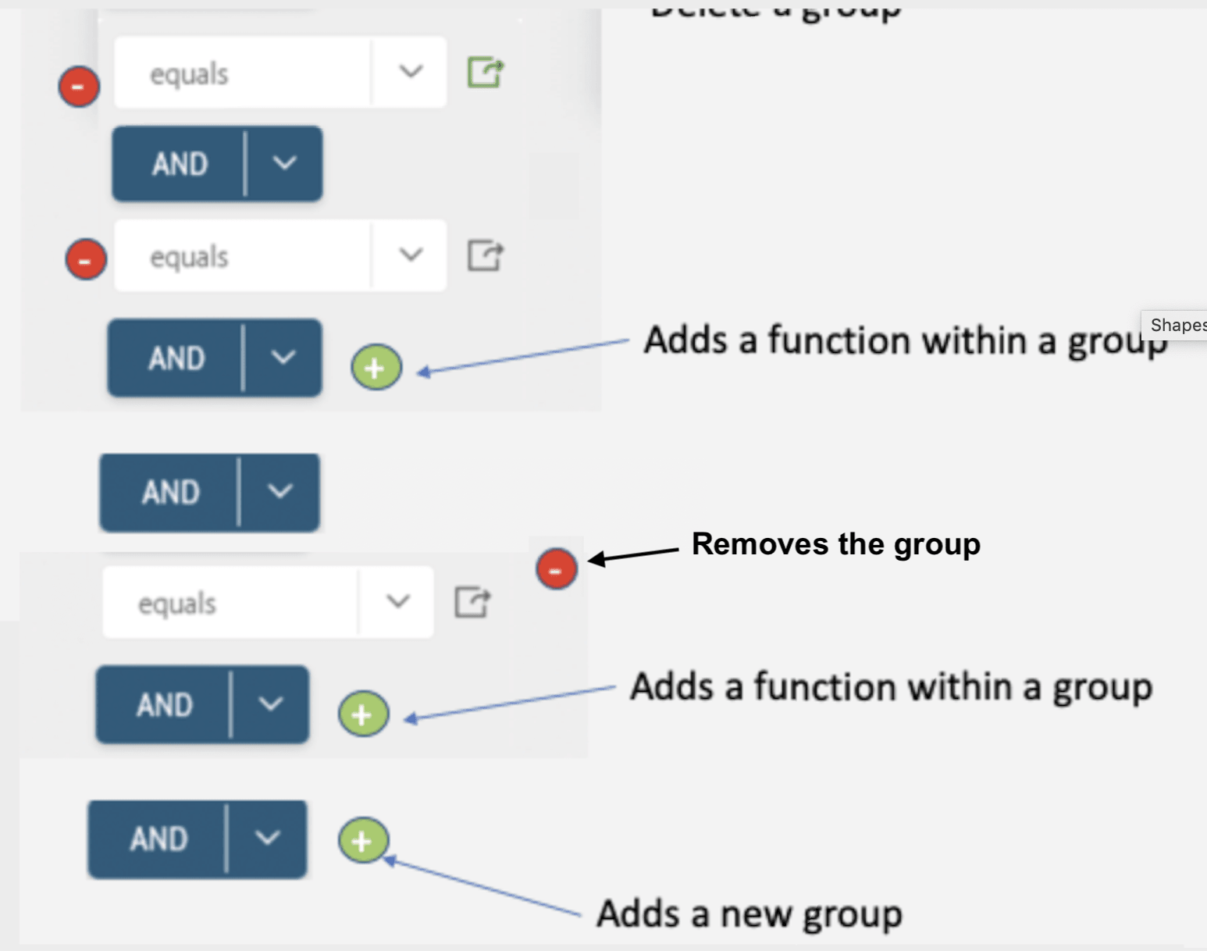Click the green plus that adds a new group
The height and width of the screenshot is (951, 1207).
tap(362, 840)
